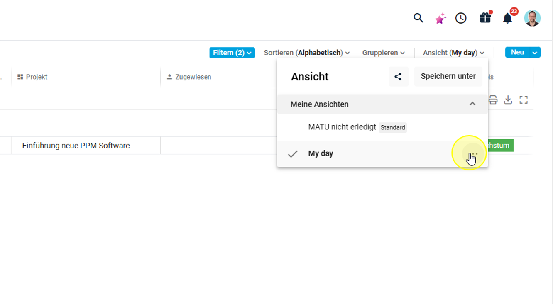Select the MATU nicht erledigt view
The width and height of the screenshot is (553, 304).
(x=342, y=127)
